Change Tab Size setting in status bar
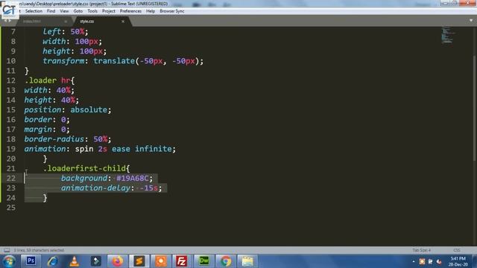 [422, 250]
